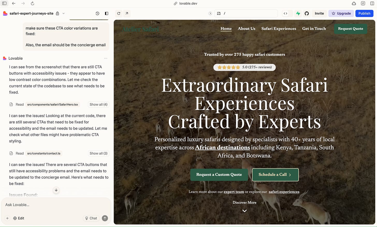Viewport: 377px width, 227px height.
Task: Click the link icon beside lovable.dev
Action: (x=176, y=3)
